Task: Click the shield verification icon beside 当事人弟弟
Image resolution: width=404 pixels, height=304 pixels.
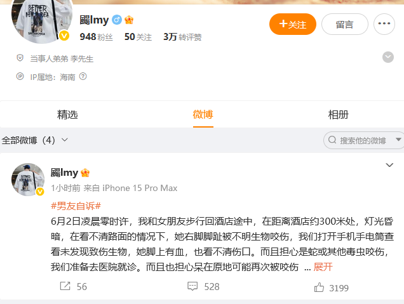Action: pos(20,58)
